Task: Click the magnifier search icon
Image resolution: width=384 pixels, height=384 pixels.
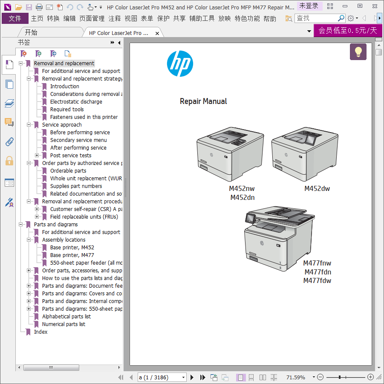Action: [x=341, y=18]
